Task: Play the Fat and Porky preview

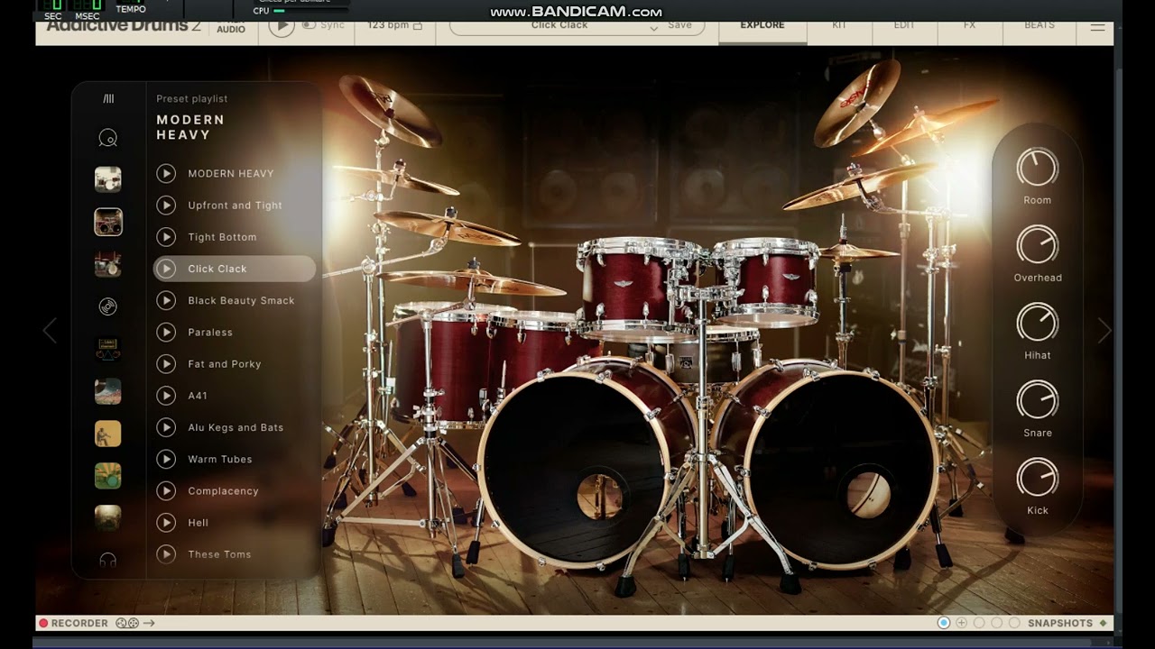Action: click(x=166, y=363)
